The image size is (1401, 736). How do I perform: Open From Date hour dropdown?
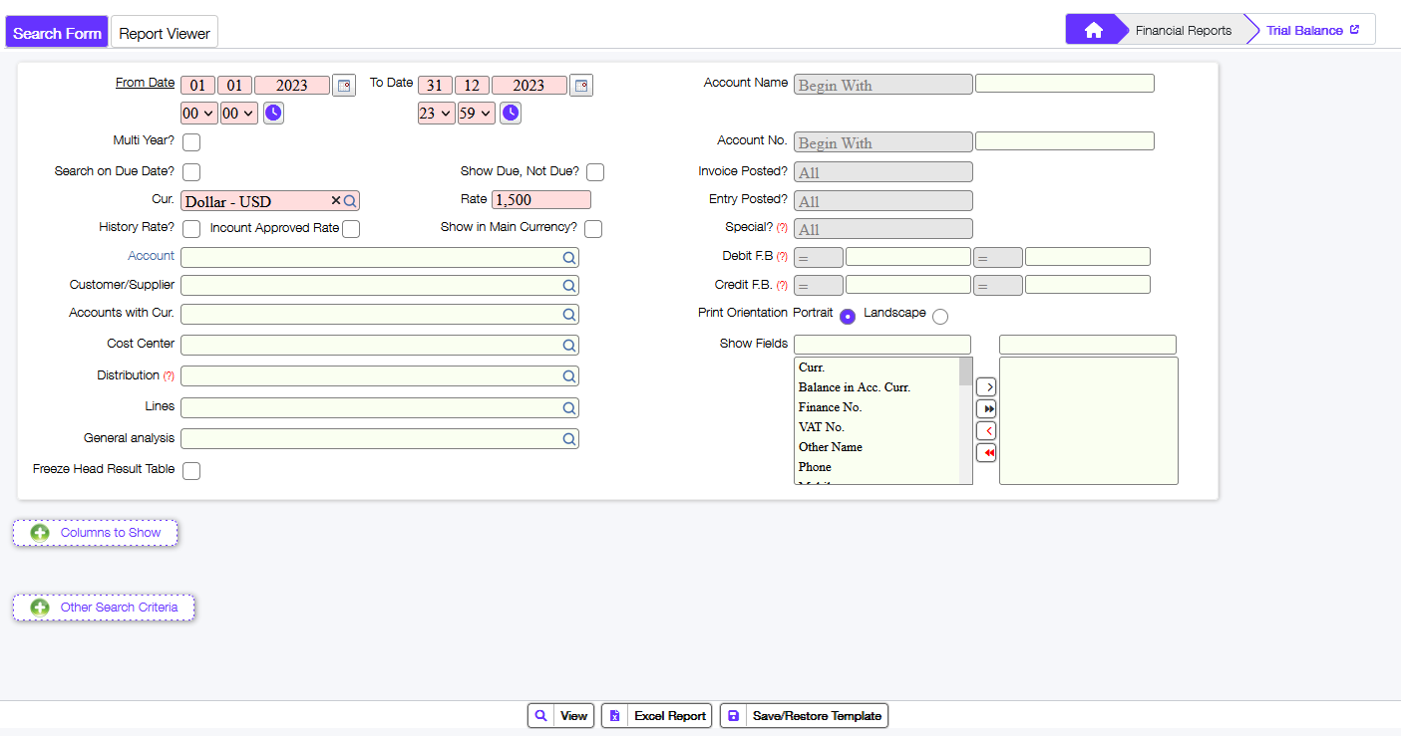point(199,114)
